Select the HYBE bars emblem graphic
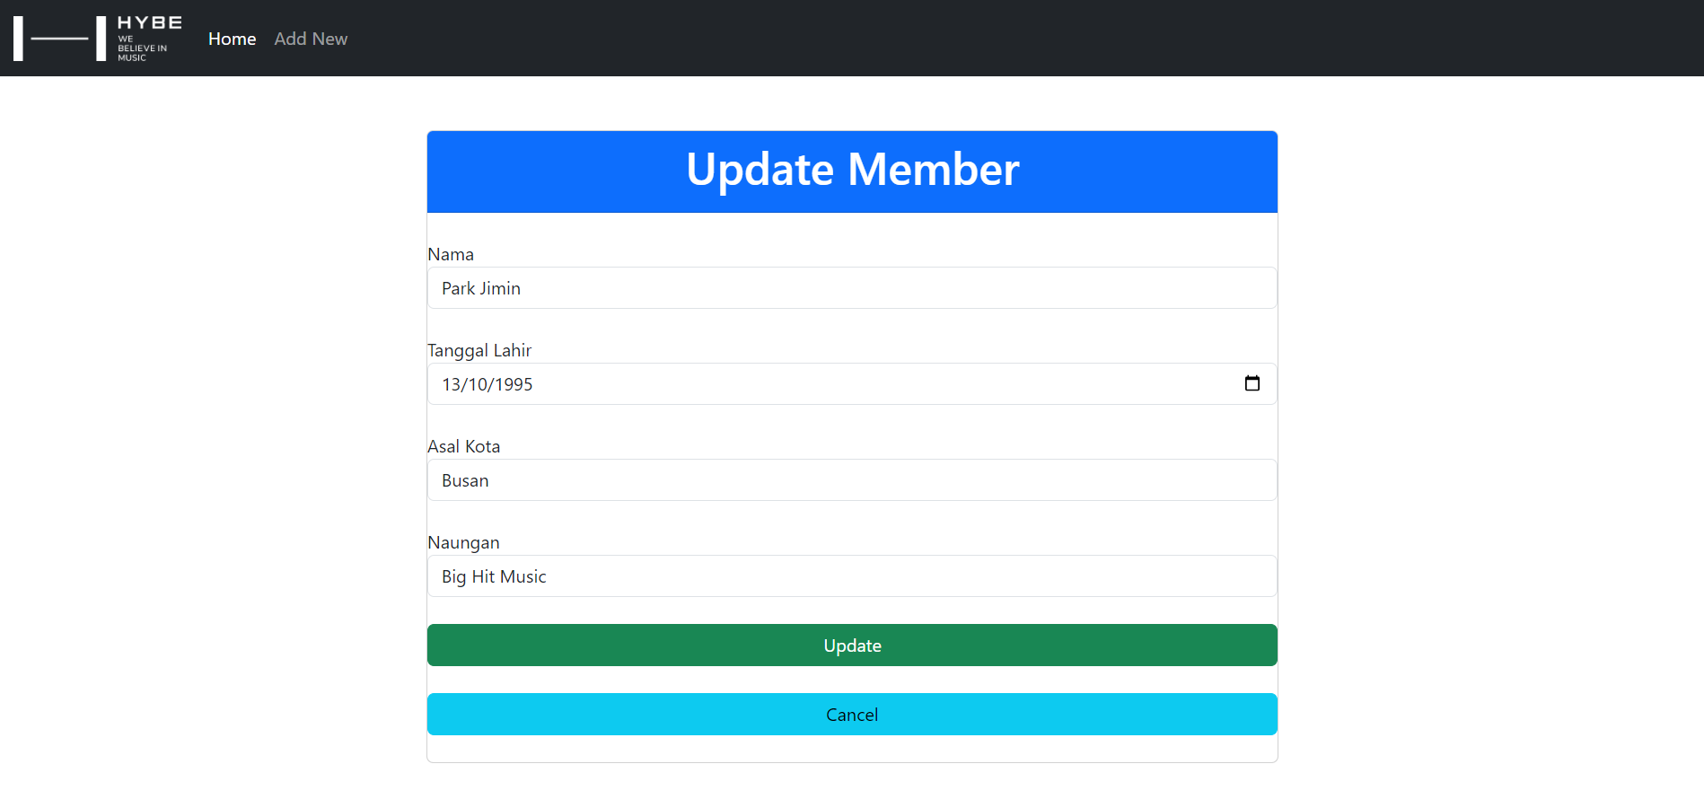This screenshot has width=1704, height=808. (57, 38)
